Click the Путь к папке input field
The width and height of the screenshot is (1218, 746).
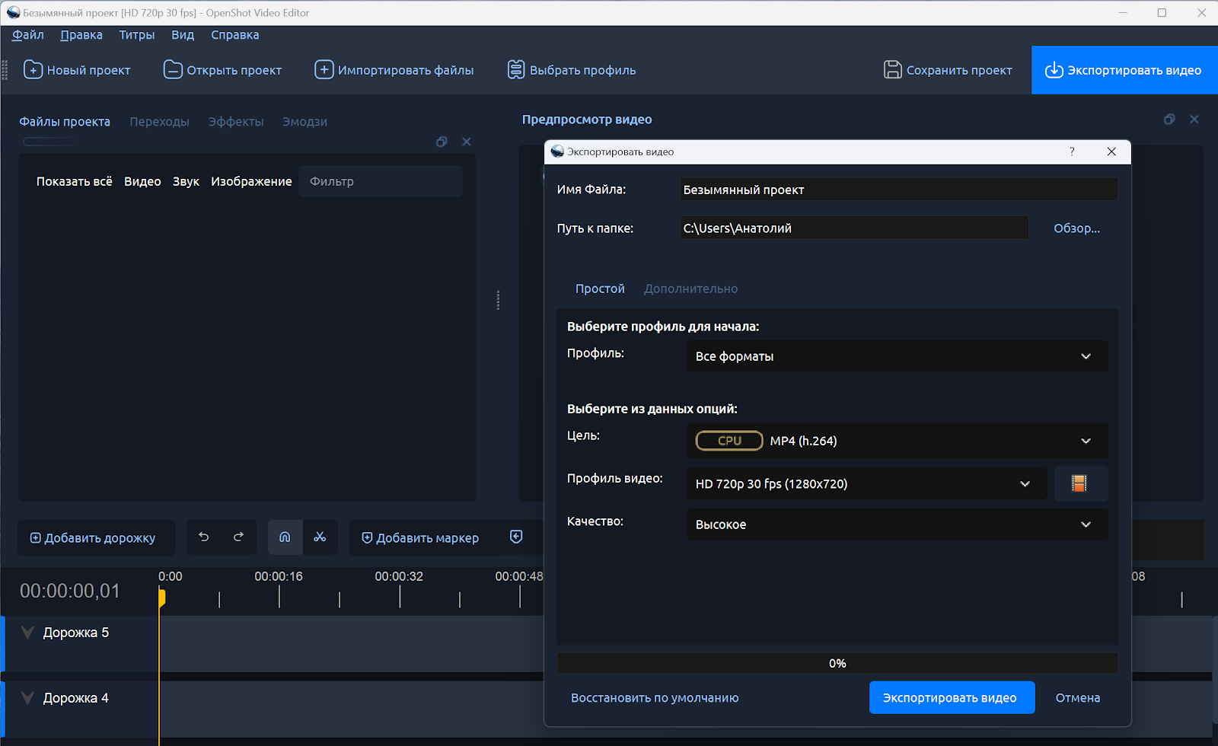click(854, 228)
